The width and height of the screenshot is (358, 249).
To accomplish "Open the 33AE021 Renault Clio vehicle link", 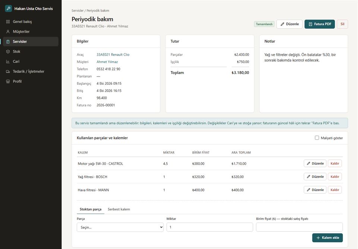I will 113,55.
